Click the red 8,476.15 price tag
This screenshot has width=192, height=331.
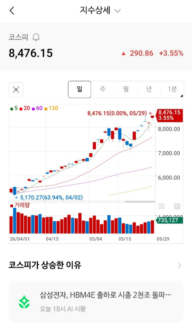(x=169, y=115)
